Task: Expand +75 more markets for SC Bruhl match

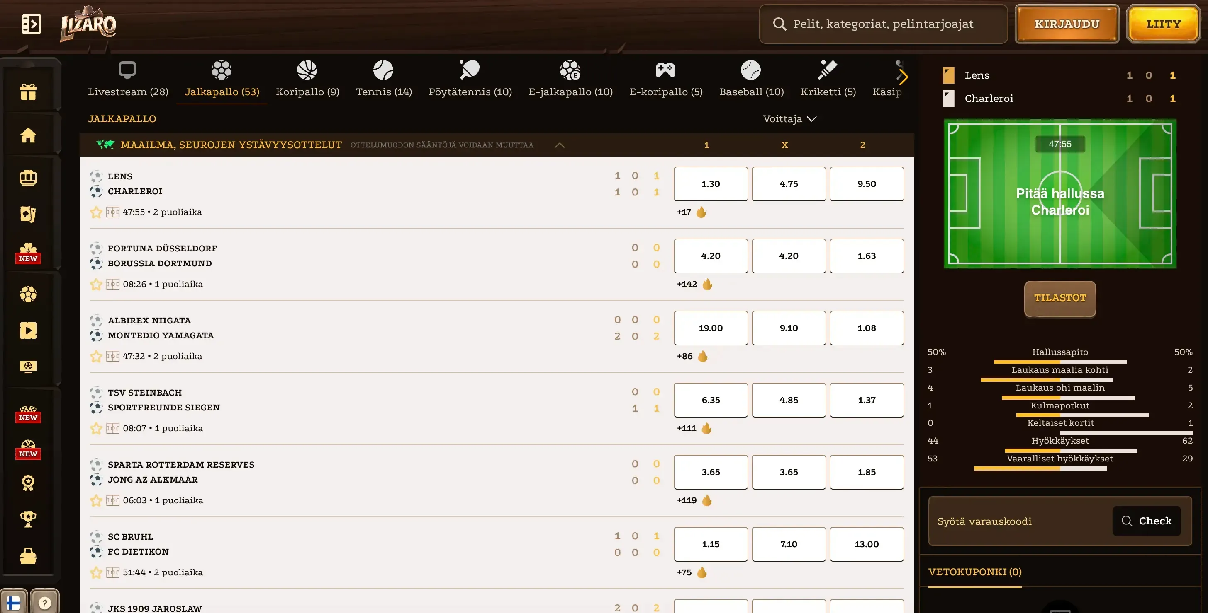Action: 692,573
